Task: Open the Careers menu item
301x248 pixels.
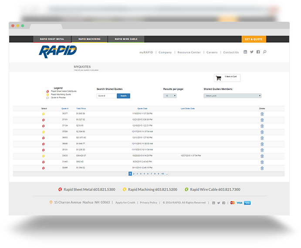Action: [x=212, y=52]
